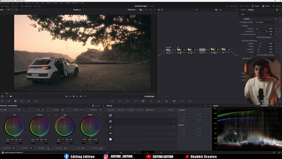Switch to the Library tab
282x159 pixels.
point(243,10)
